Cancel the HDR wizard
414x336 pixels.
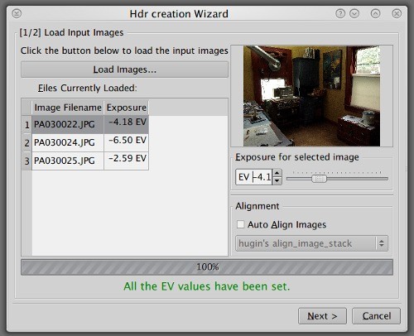pos(376,316)
